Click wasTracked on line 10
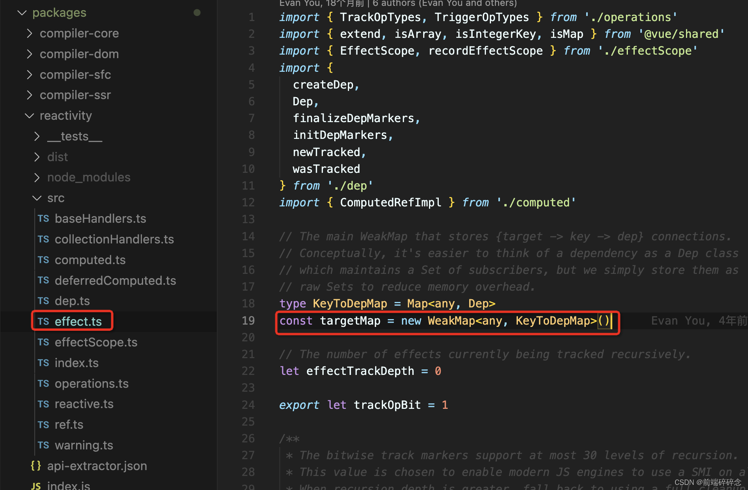 (326, 169)
